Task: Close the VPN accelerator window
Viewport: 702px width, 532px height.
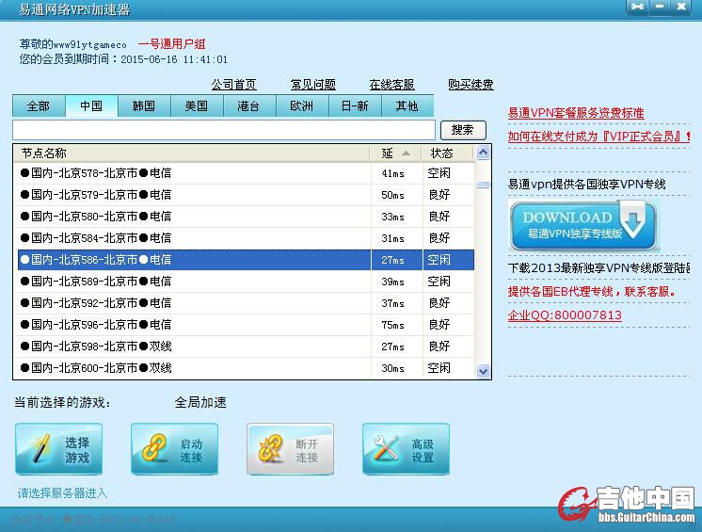Action: 681,7
